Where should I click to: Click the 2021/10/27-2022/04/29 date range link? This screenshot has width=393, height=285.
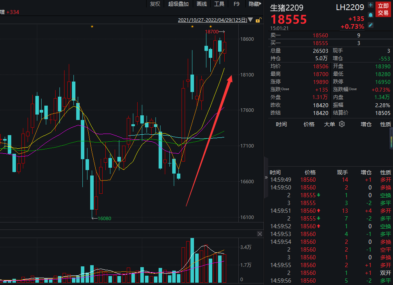pos(212,20)
